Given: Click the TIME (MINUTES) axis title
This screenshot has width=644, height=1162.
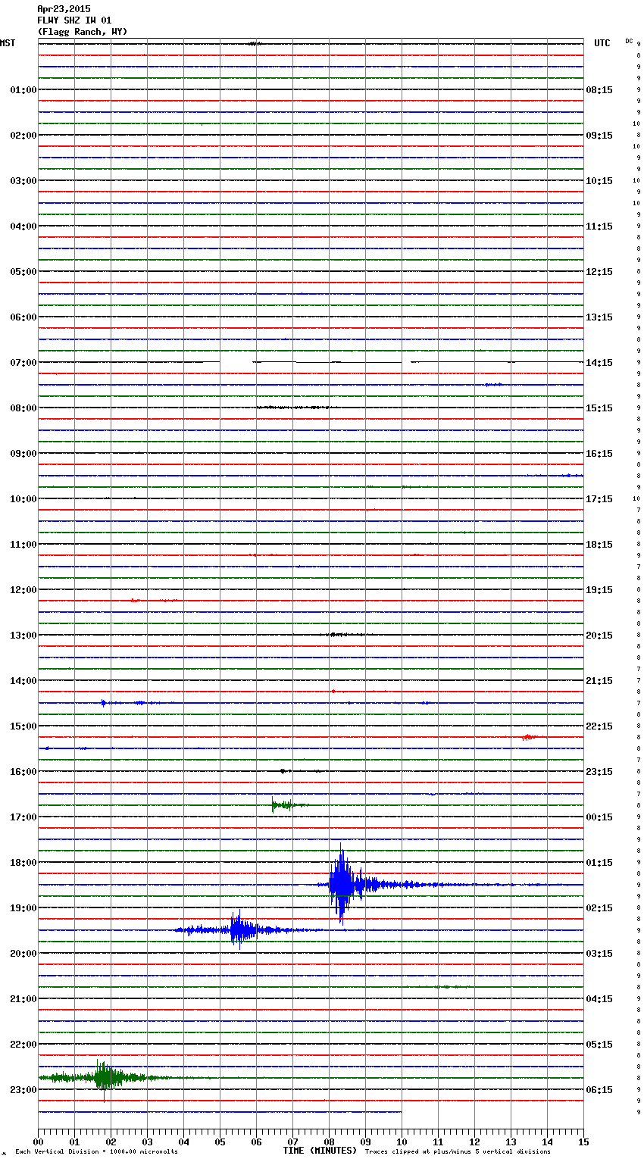Looking at the screenshot, I should click(x=320, y=1151).
